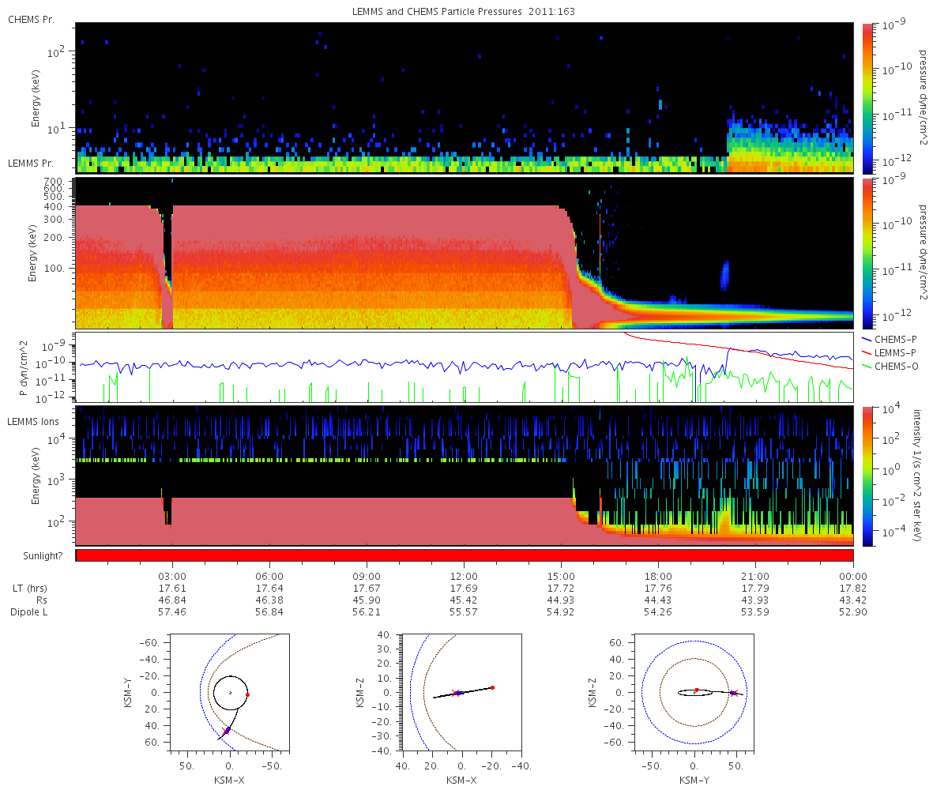The image size is (948, 790).
Task: Click the red marker in KSM-X KSM-Y orbit plot
Action: (247, 694)
